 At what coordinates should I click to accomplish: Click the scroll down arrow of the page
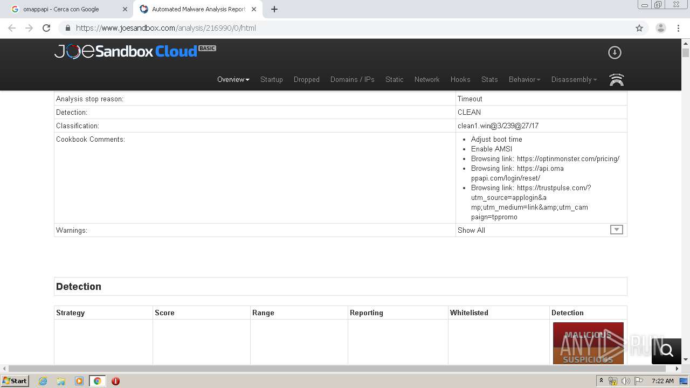(x=686, y=359)
